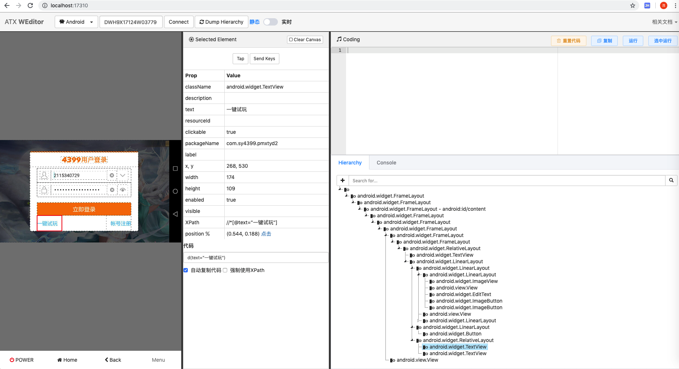Check the 自动复制代码 checkbox
679x369 pixels.
186,270
